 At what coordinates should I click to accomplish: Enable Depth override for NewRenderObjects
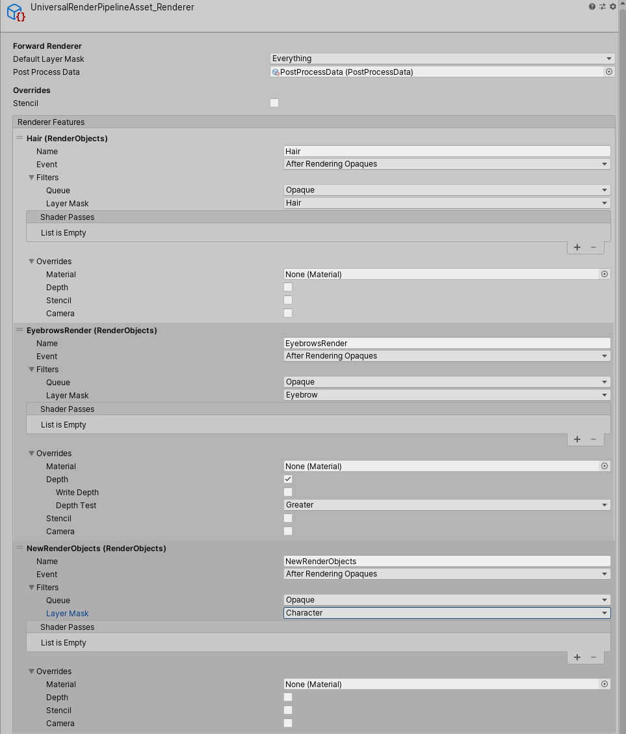[288, 697]
